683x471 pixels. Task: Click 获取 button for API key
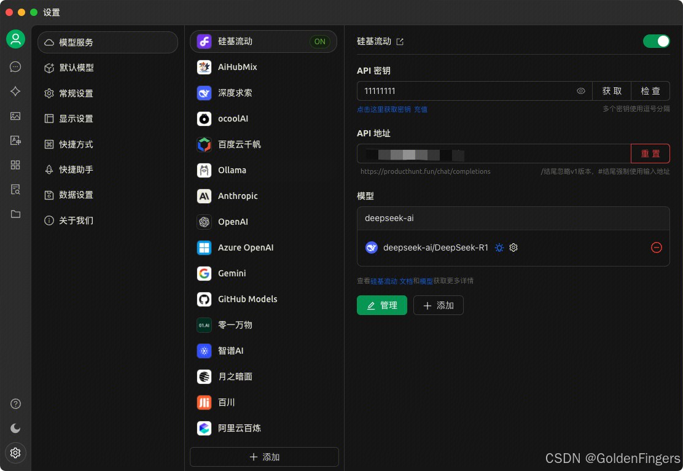[612, 91]
